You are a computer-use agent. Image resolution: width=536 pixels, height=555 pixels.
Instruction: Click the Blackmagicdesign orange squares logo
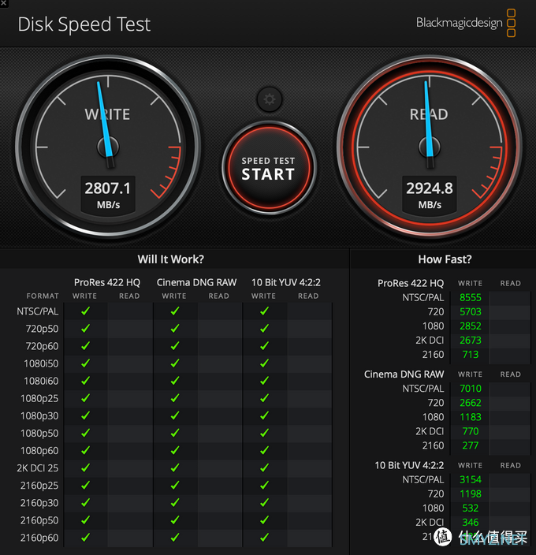tap(511, 23)
